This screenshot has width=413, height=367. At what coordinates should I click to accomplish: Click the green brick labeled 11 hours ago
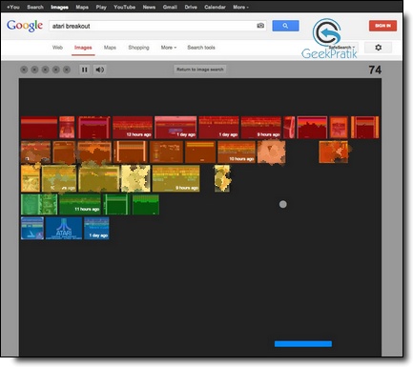(80, 204)
